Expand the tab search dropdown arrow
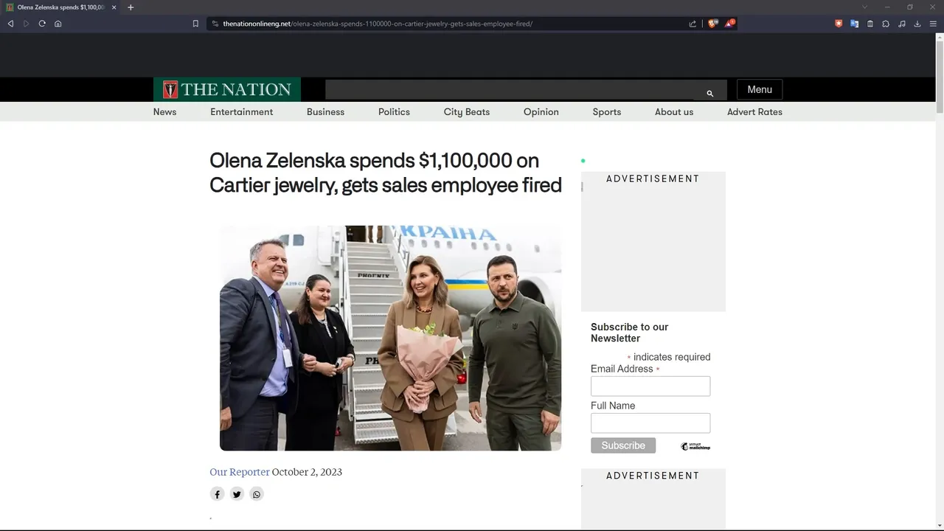944x531 pixels. [x=865, y=7]
